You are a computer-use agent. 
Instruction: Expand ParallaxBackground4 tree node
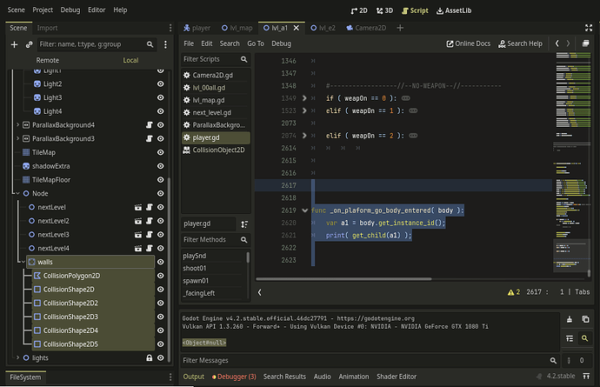pos(17,124)
